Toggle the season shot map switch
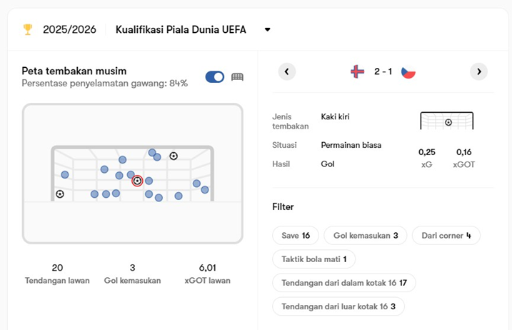The width and height of the screenshot is (512, 330). click(x=215, y=77)
